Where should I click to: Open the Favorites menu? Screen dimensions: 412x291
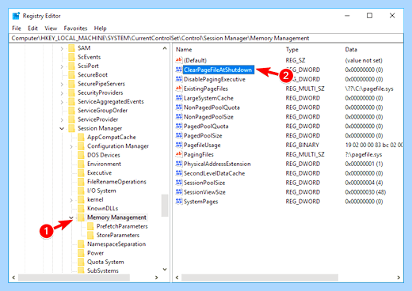click(75, 28)
